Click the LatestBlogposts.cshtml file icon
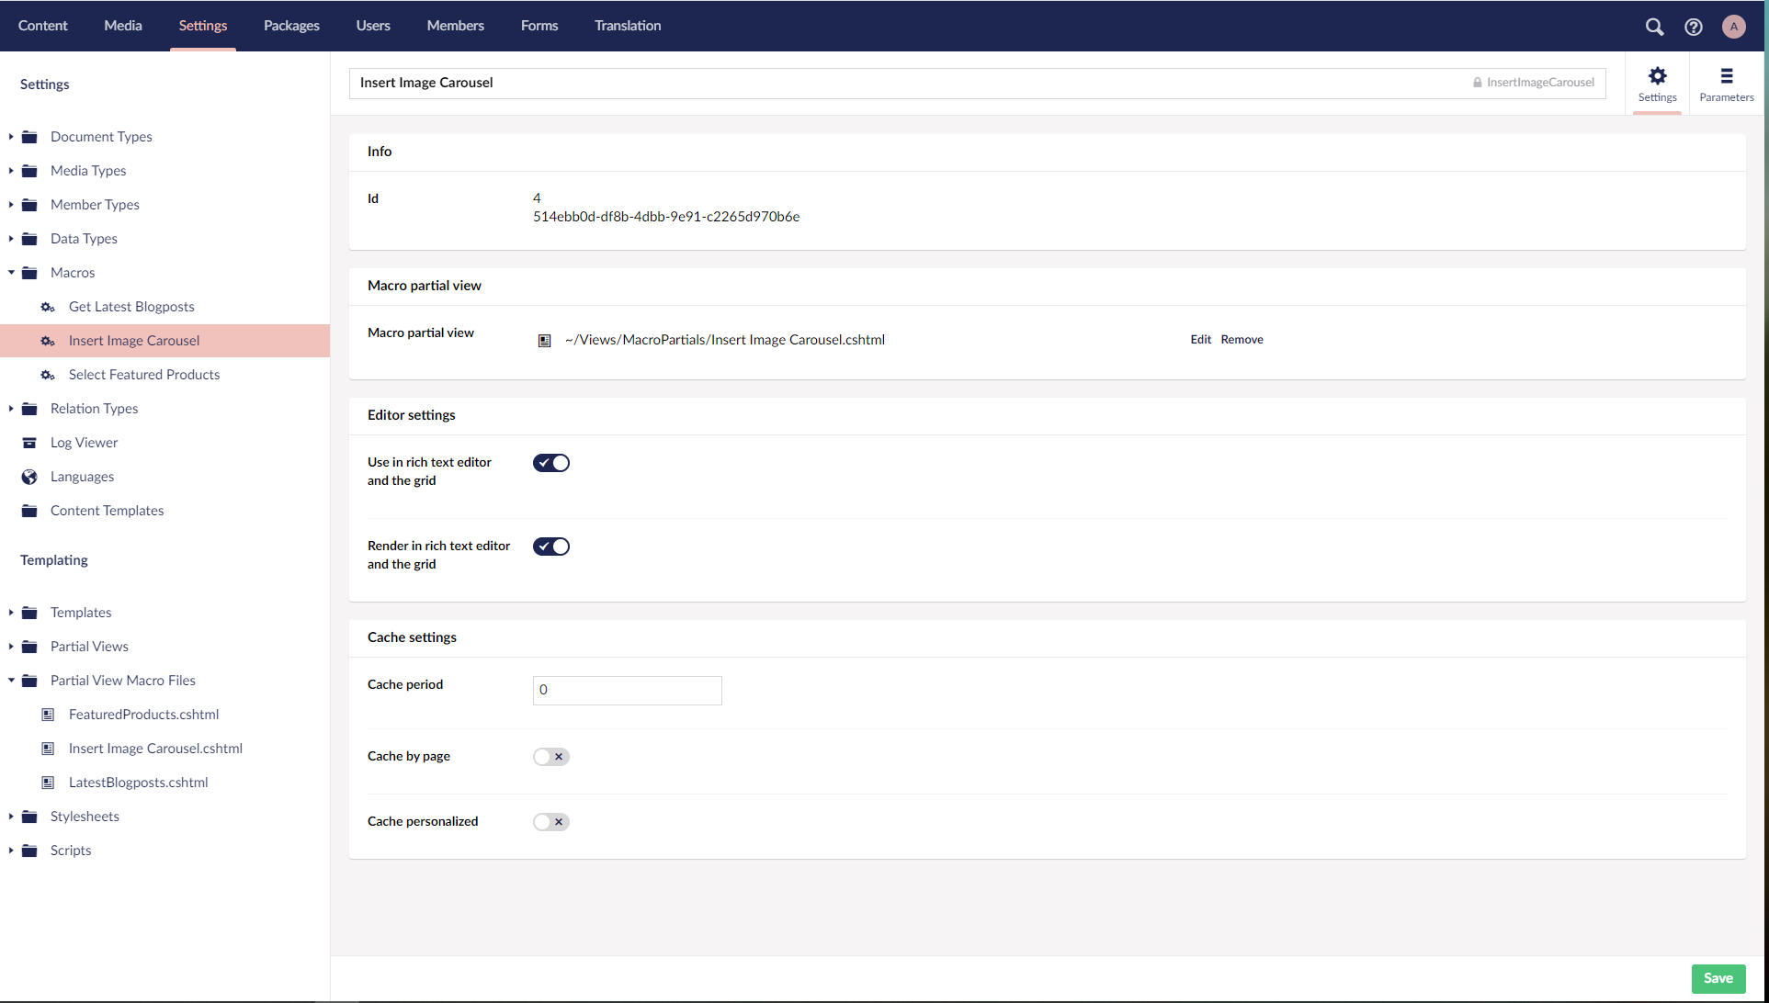Image resolution: width=1769 pixels, height=1003 pixels. [x=48, y=783]
